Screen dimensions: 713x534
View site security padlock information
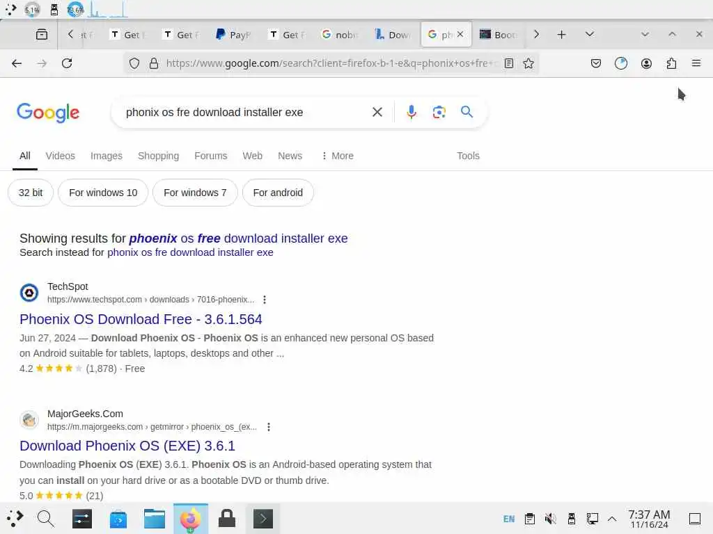pyautogui.click(x=154, y=63)
